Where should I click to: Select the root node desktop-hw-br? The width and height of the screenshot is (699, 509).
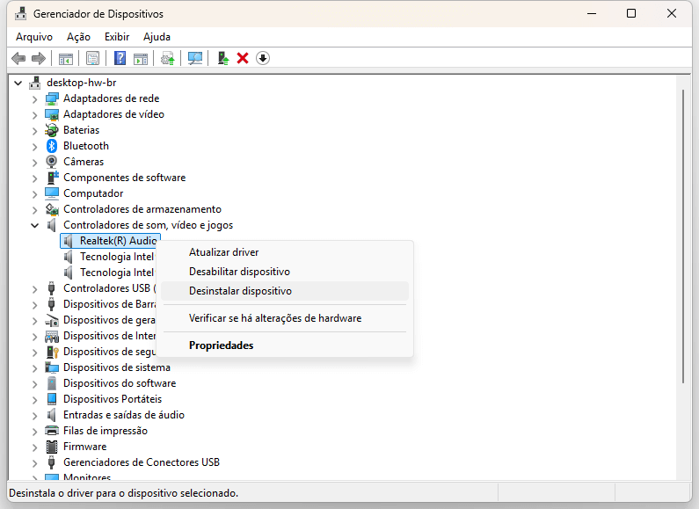click(81, 83)
